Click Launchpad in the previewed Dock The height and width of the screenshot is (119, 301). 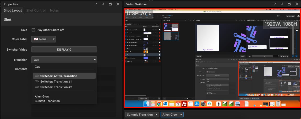point(153,104)
